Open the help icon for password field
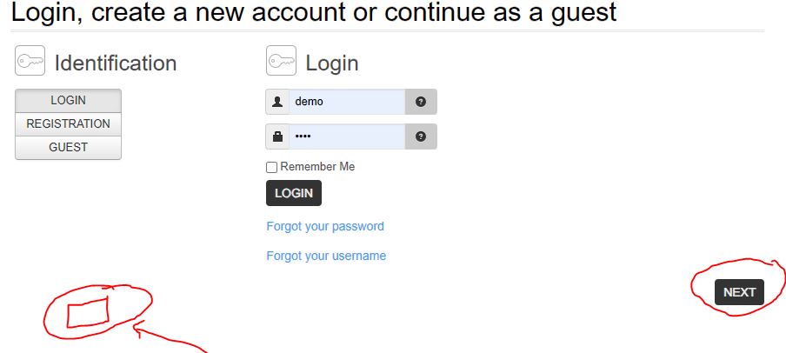Screen dimensions: 786x353 click(x=421, y=137)
